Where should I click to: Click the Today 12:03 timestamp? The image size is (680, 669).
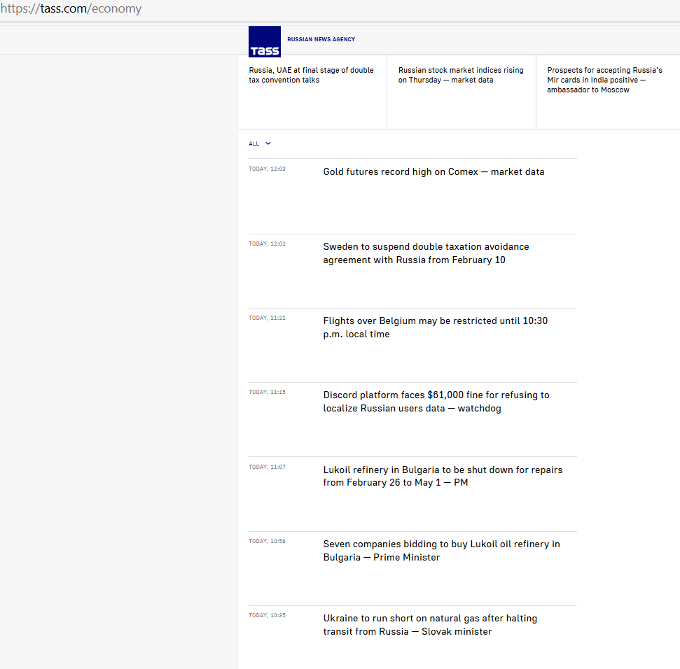267,169
